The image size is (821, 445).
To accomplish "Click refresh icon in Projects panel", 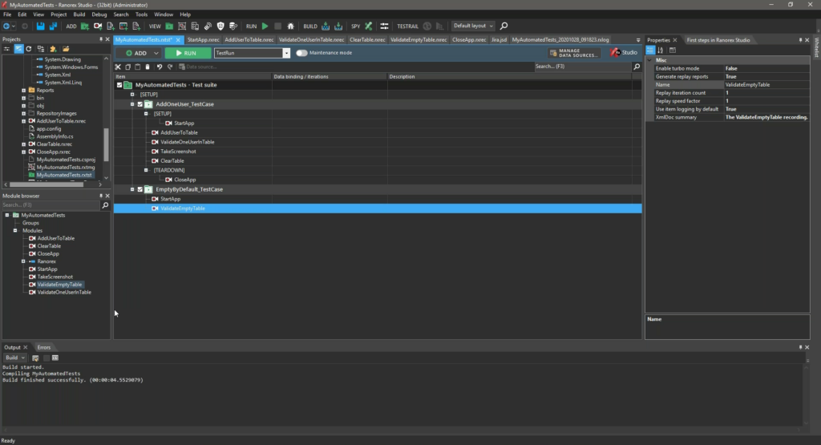I will pos(29,49).
